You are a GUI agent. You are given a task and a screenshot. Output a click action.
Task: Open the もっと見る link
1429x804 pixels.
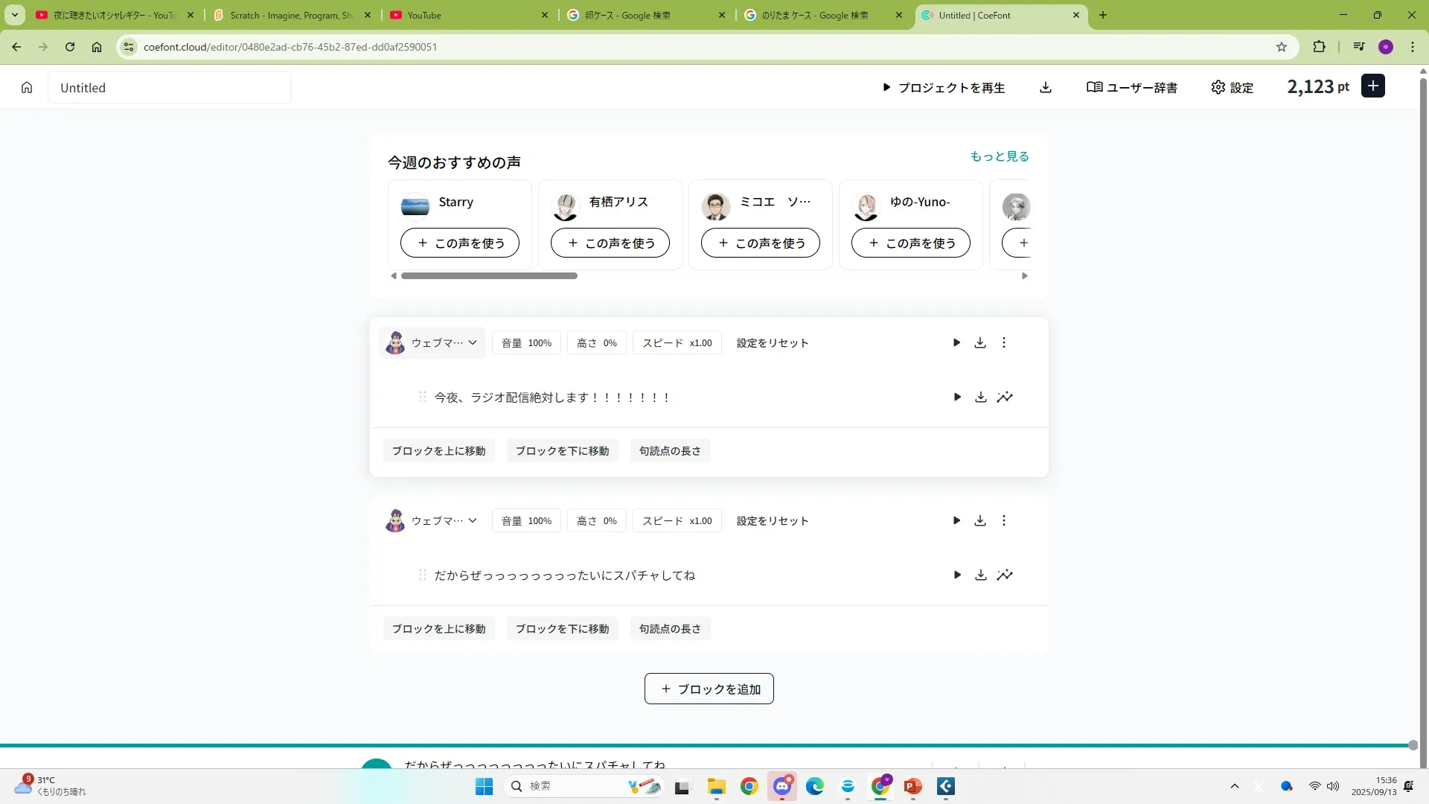tap(999, 156)
